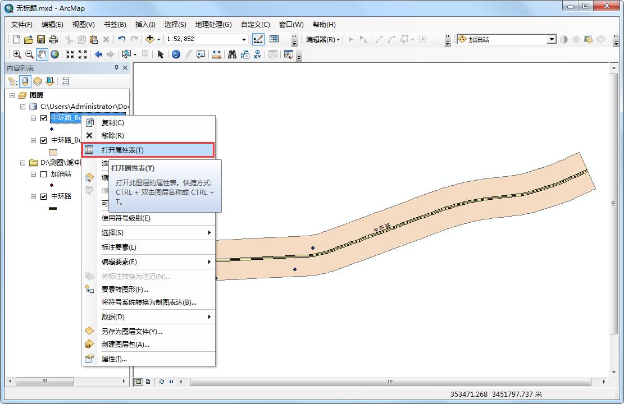The width and height of the screenshot is (624, 404).
Task: Open the HTML Popup tool
Action: point(201,54)
